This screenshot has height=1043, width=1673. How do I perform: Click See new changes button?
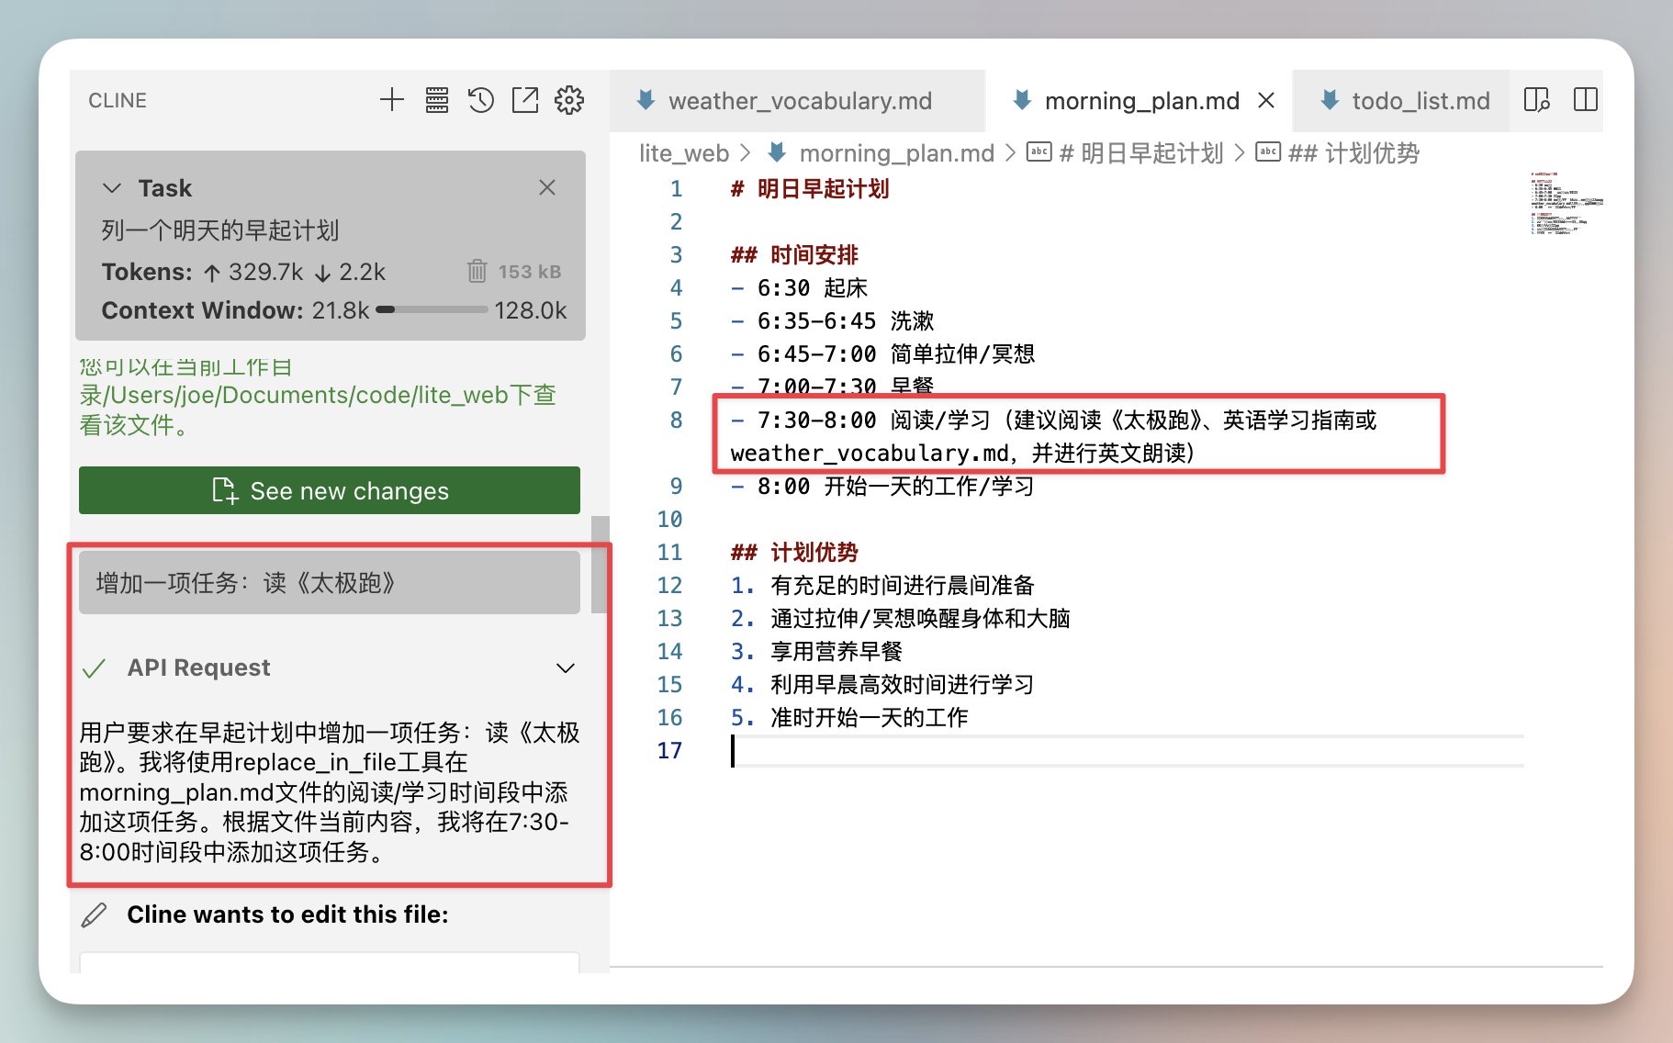click(x=330, y=490)
